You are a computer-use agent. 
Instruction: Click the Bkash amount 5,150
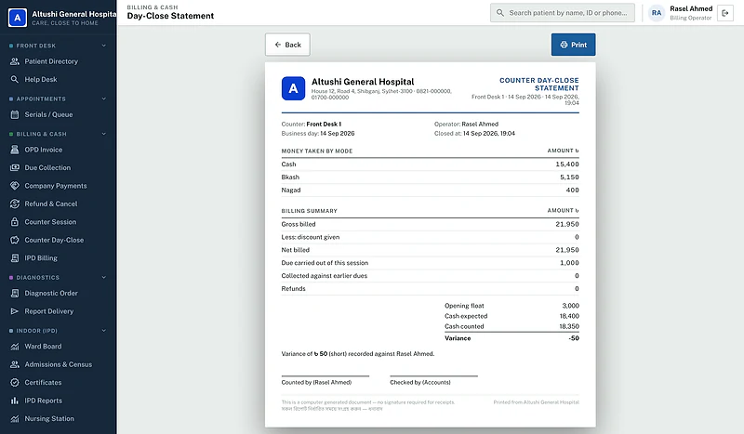(569, 177)
